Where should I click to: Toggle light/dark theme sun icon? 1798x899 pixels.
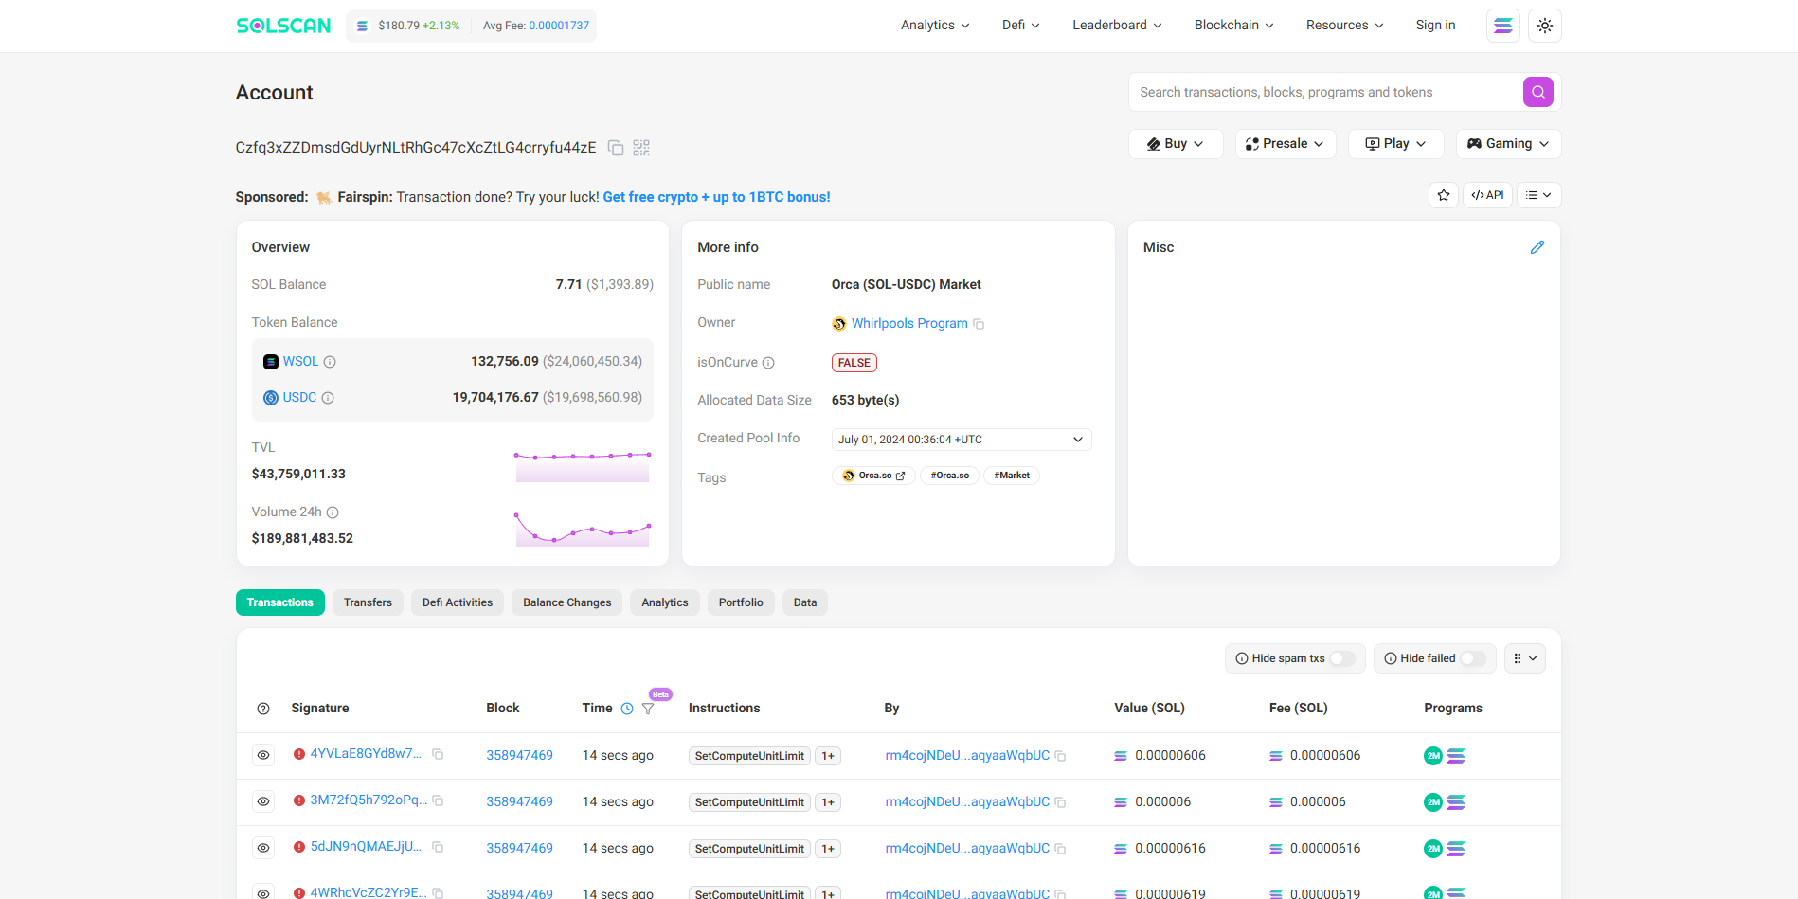pos(1544,26)
